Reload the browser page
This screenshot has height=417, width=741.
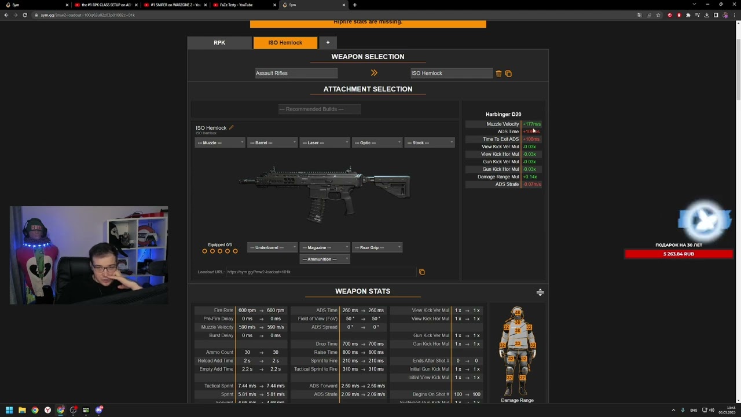click(x=25, y=15)
